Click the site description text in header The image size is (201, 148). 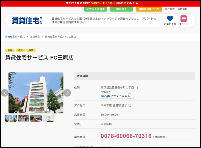104,20
